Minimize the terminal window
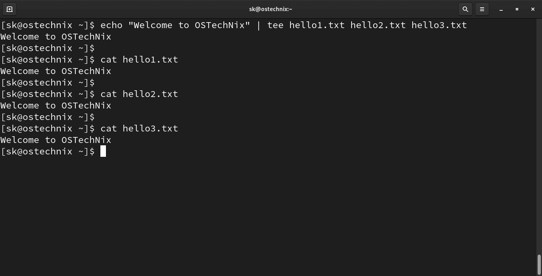The height and width of the screenshot is (276, 542). pyautogui.click(x=501, y=9)
